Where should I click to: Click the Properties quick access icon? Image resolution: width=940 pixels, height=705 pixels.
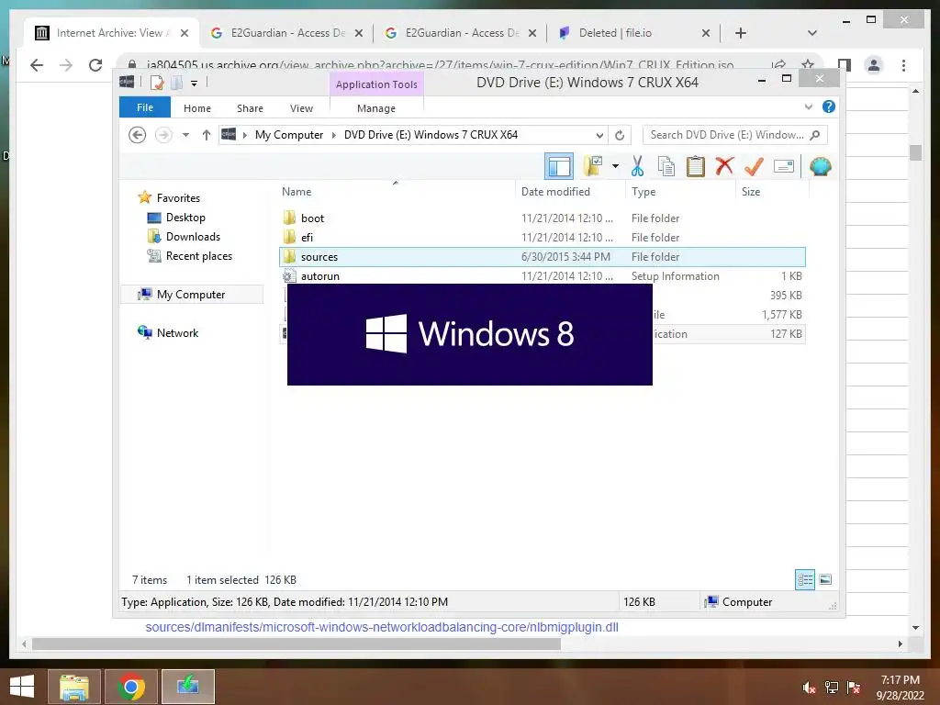tap(156, 83)
